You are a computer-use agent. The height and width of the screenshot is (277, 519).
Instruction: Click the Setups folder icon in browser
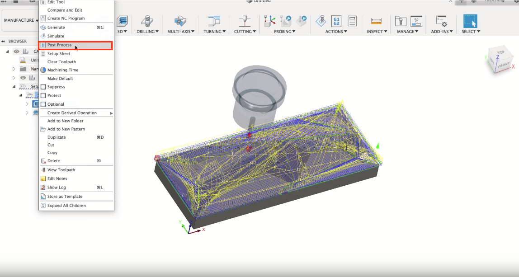(23, 86)
